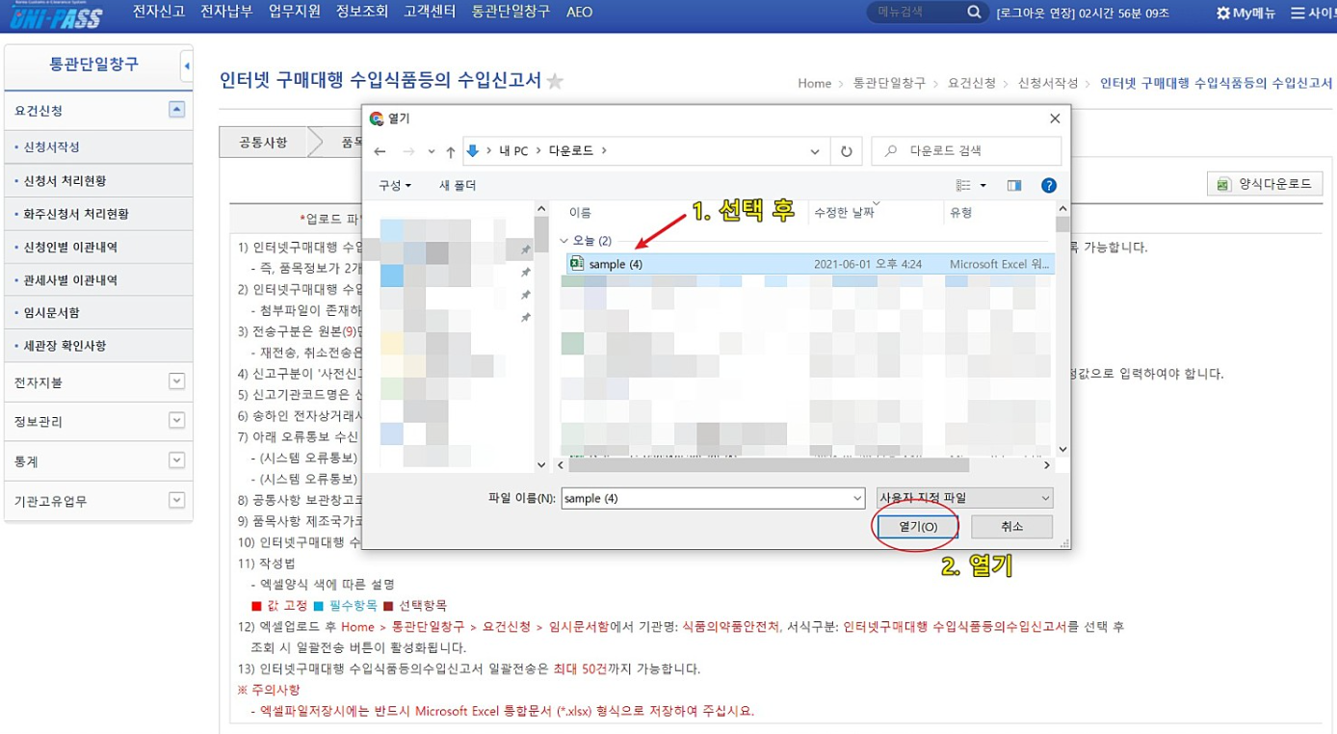Image resolution: width=1337 pixels, height=734 pixels.
Task: Open 신청서 처리현황 in sidebar
Action: 65,180
